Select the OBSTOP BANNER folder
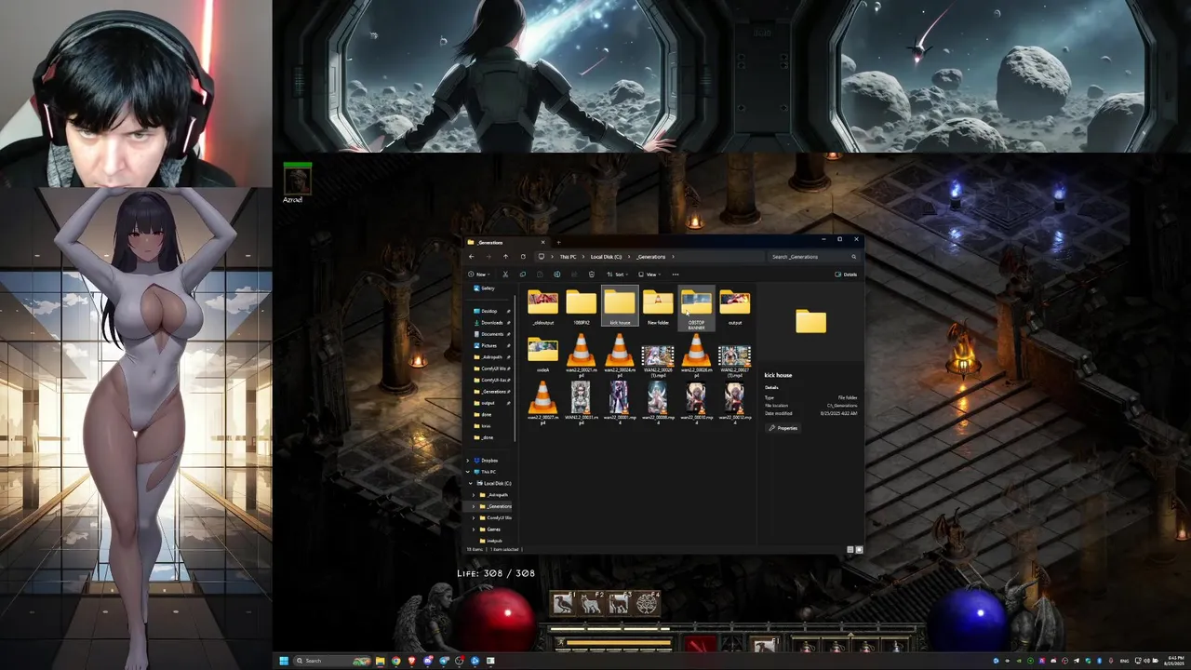Viewport: 1191px width, 670px height. pos(696,310)
